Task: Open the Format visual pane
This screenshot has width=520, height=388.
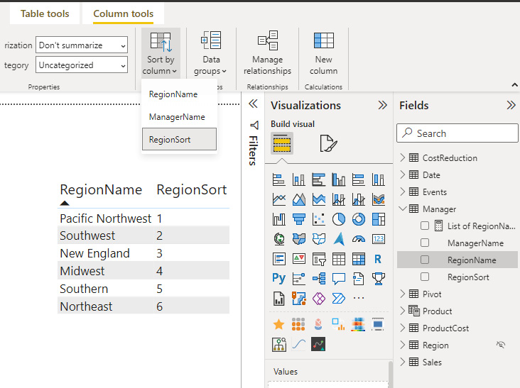Action: [328, 144]
